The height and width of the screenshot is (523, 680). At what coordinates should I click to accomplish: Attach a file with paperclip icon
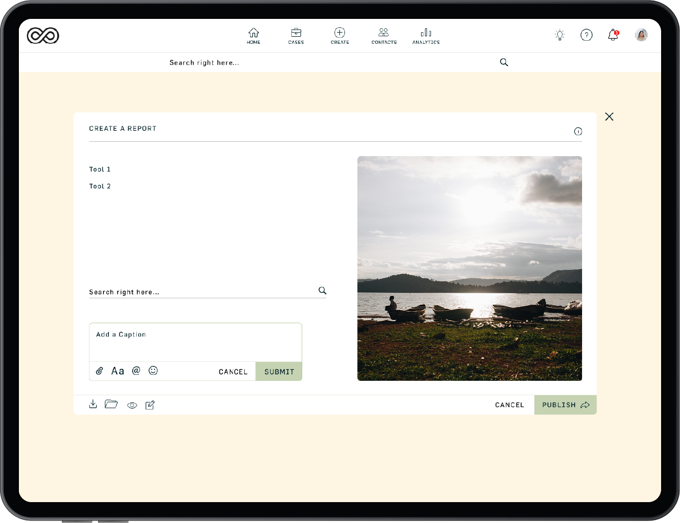tap(99, 371)
